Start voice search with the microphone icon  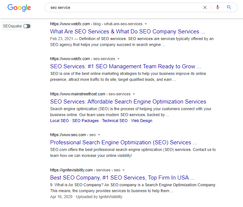(x=217, y=7)
